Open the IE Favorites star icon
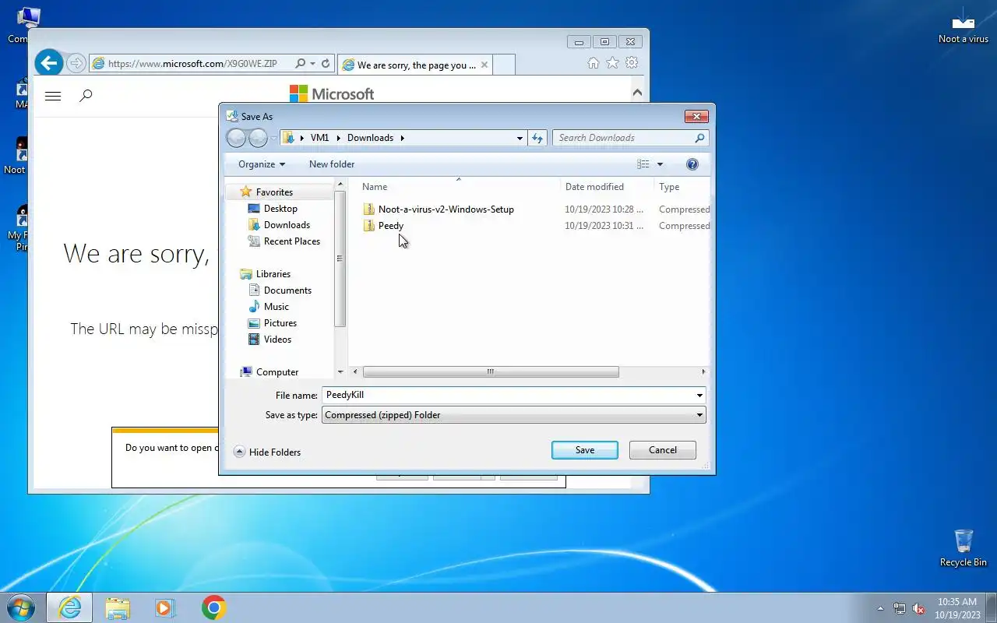This screenshot has height=623, width=997. [612, 63]
